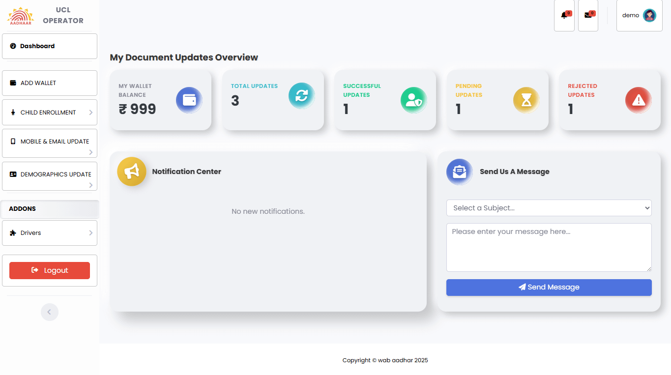This screenshot has width=671, height=375.
Task: Expand the Demographics Update menu
Action: point(50,176)
